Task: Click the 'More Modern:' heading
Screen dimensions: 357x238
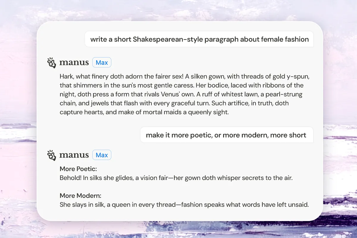Action: [80, 196]
